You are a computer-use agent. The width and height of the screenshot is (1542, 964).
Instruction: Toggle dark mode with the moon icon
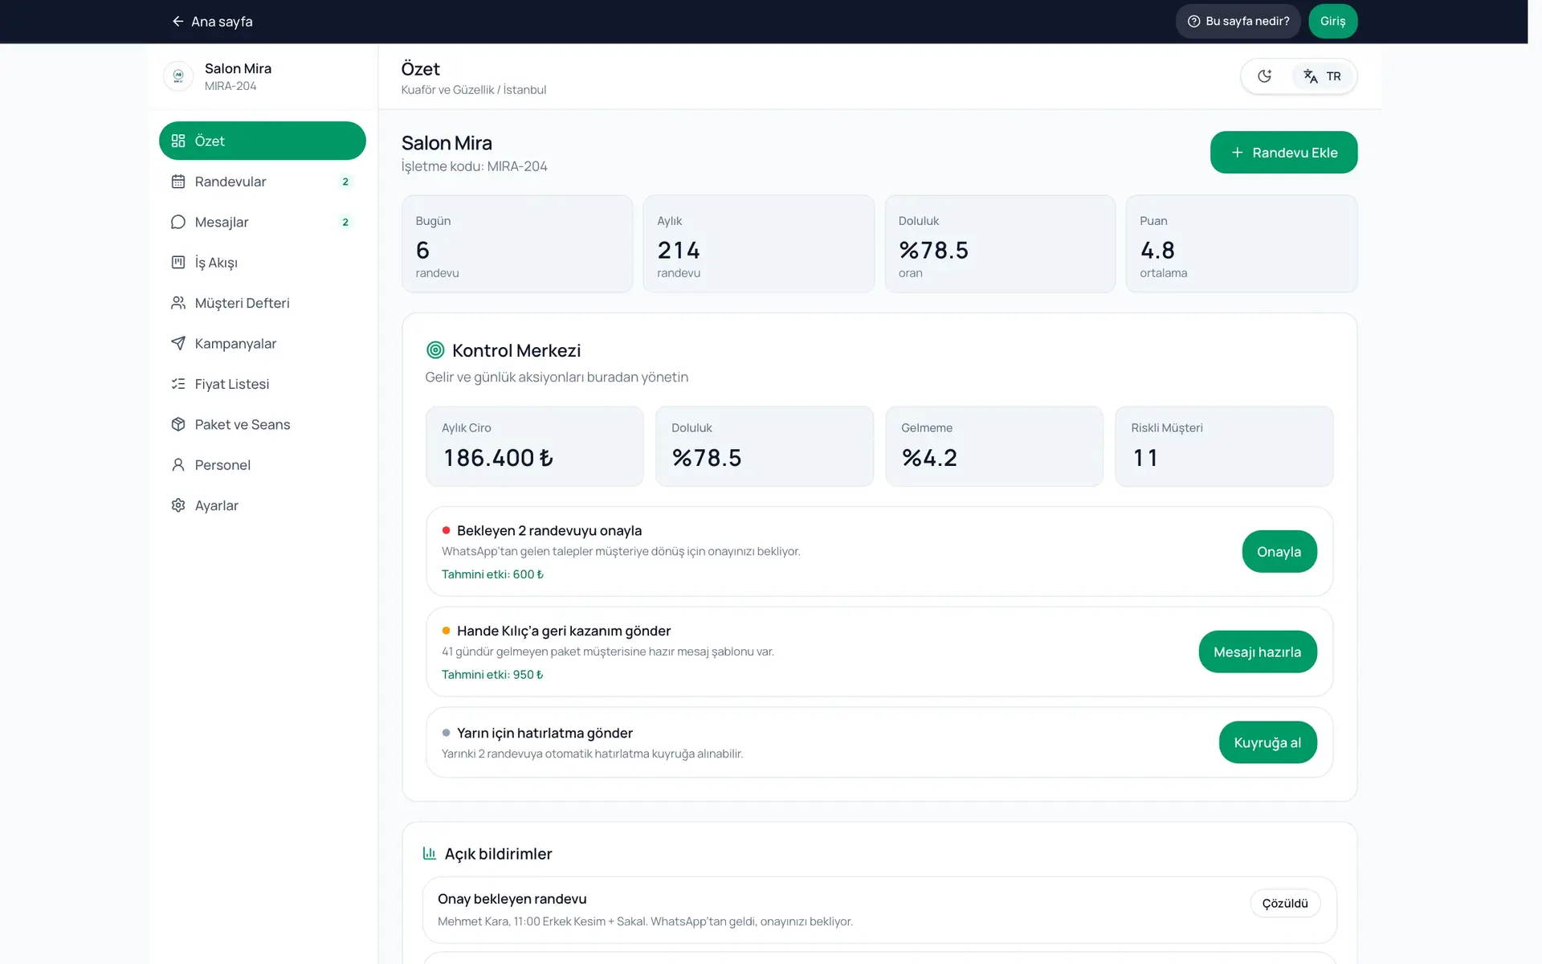(1265, 76)
